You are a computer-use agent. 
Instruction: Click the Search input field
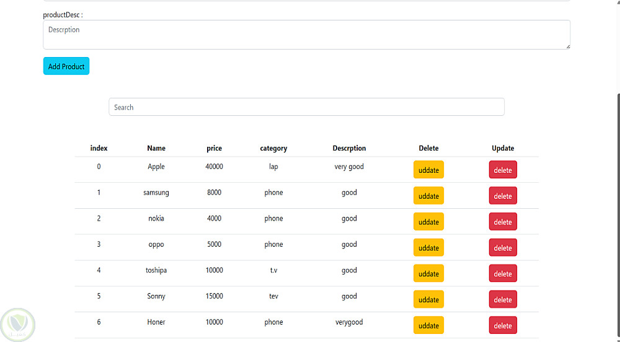point(306,107)
